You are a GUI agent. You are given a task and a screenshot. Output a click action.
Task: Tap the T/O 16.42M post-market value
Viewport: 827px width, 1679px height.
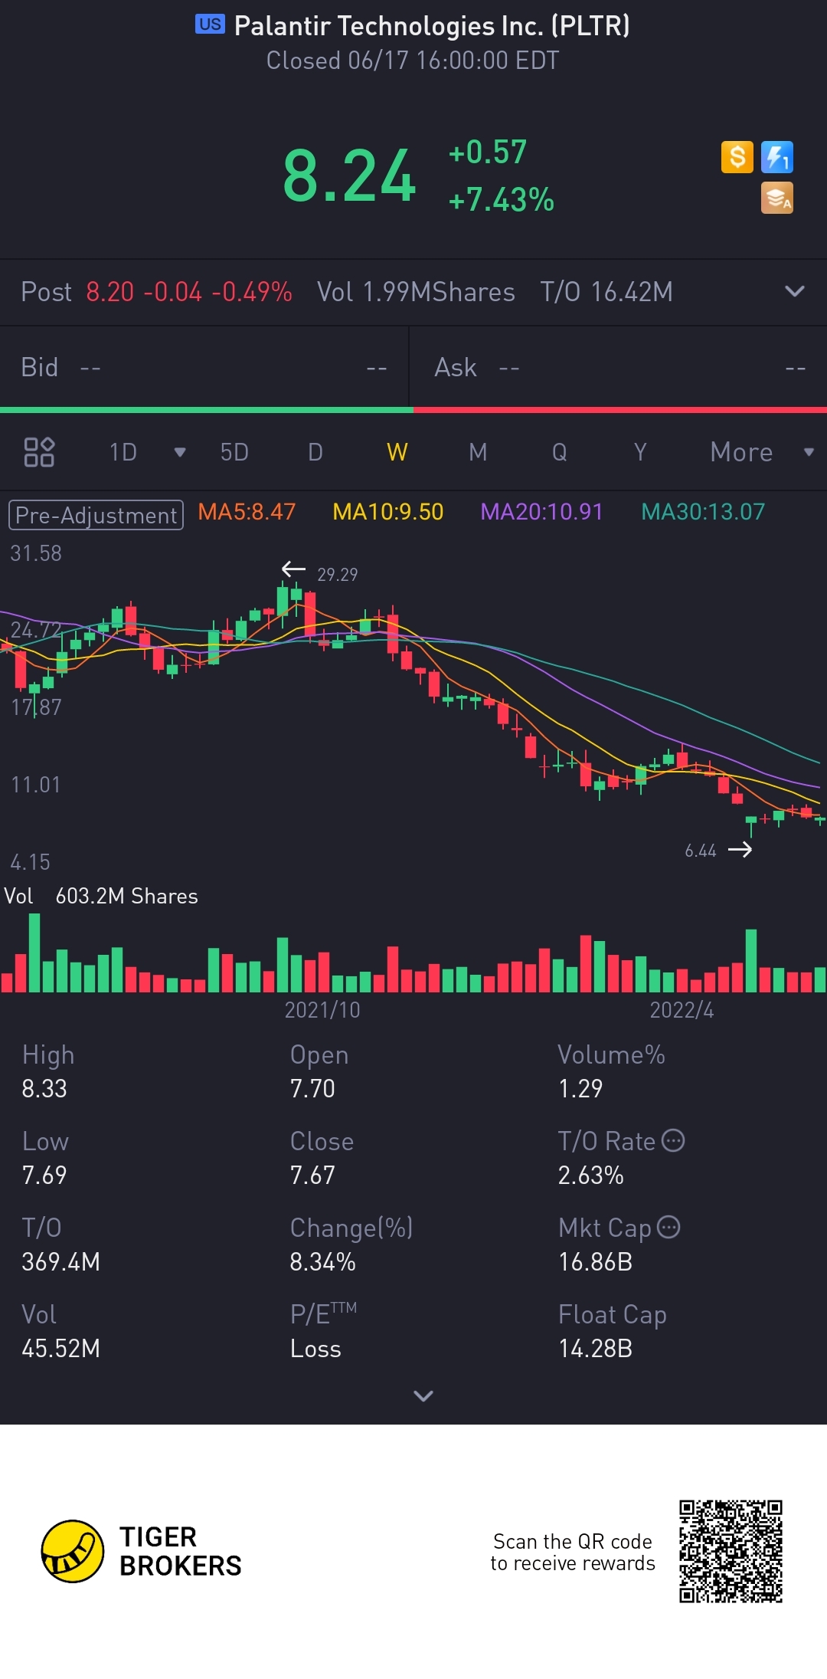(606, 292)
